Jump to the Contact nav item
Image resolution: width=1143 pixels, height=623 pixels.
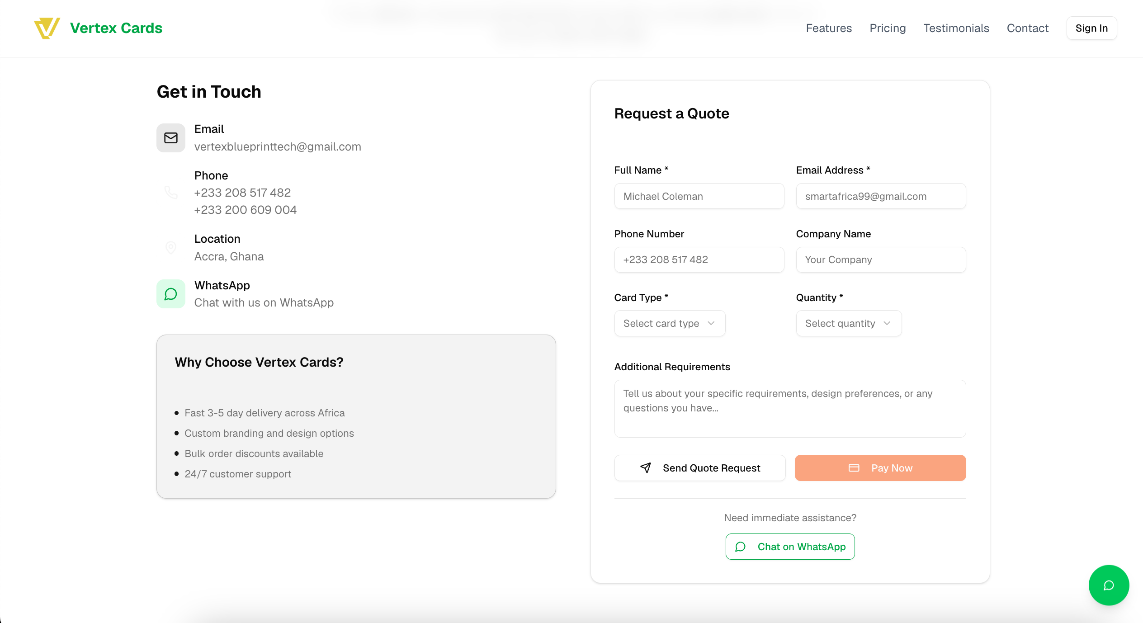click(x=1027, y=28)
